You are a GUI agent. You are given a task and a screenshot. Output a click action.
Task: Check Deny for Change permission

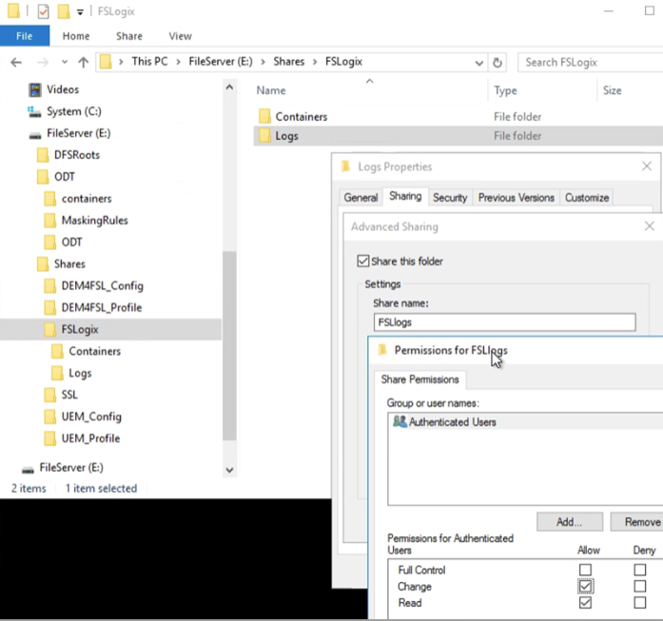pos(639,587)
